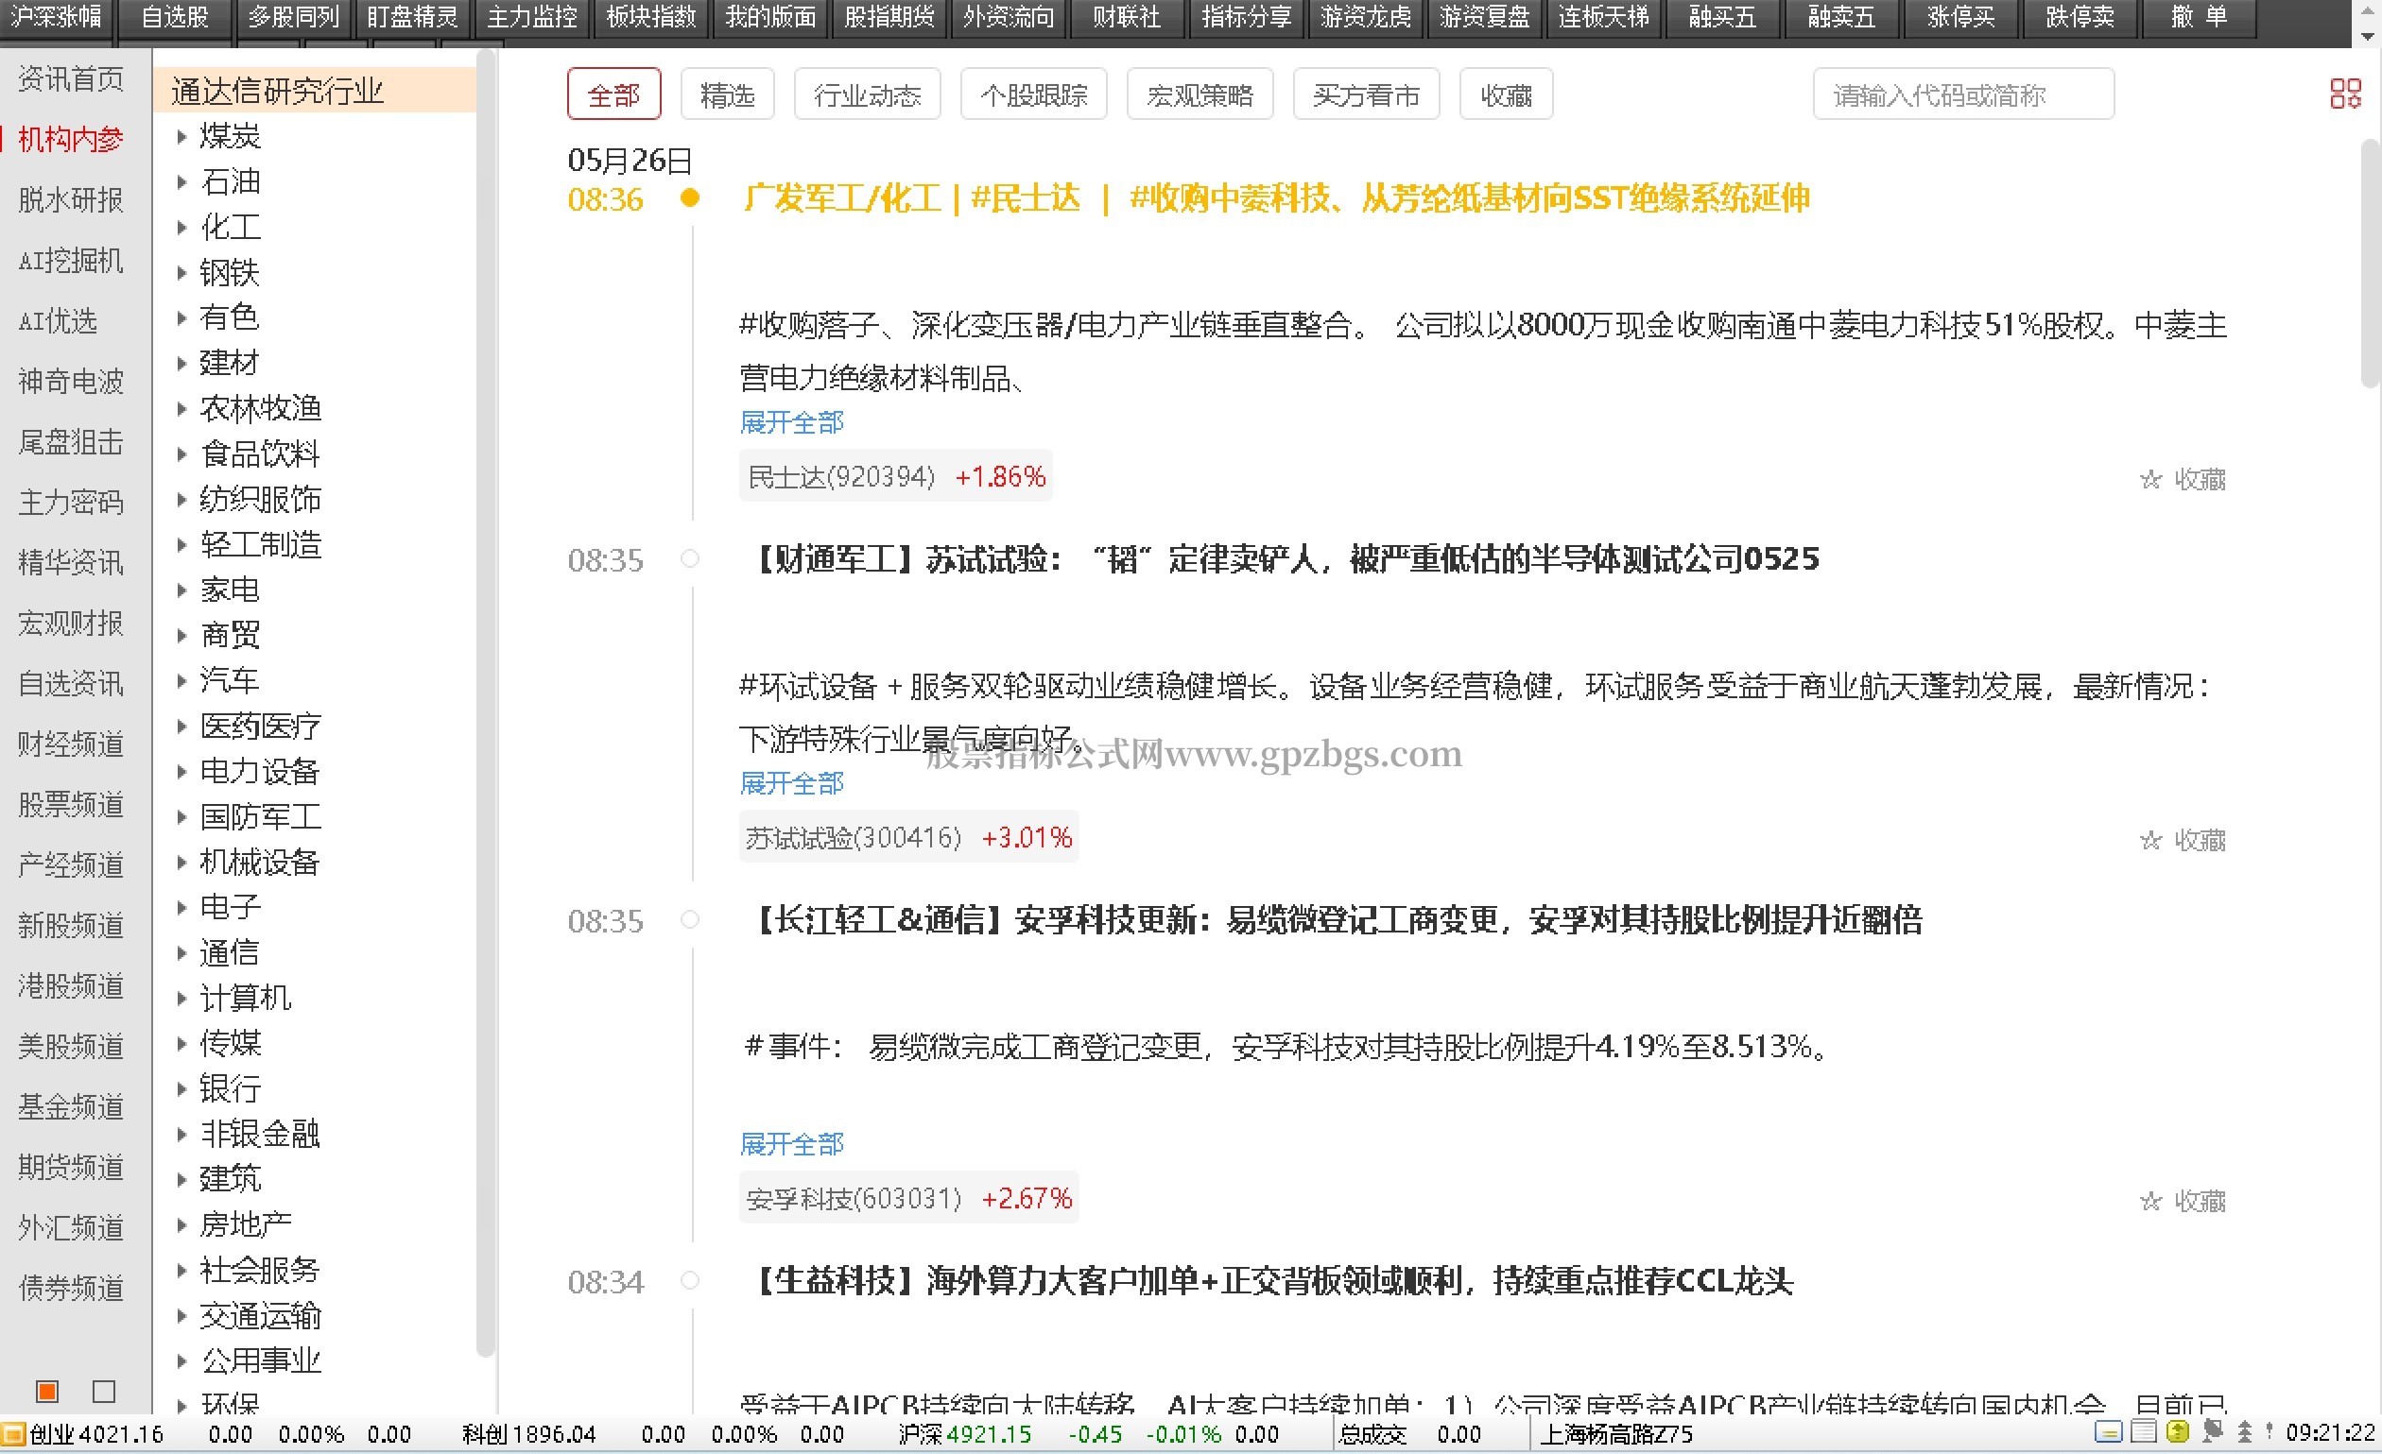The width and height of the screenshot is (2382, 1454).
Task: Expand the 电子 tree node
Action: point(181,907)
